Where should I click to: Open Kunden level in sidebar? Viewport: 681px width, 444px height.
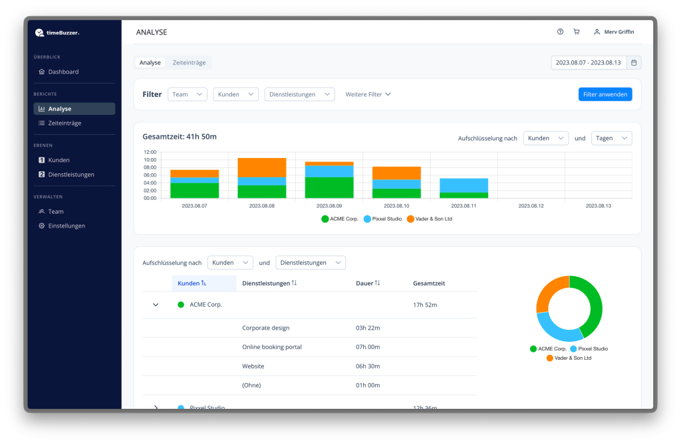74,160
